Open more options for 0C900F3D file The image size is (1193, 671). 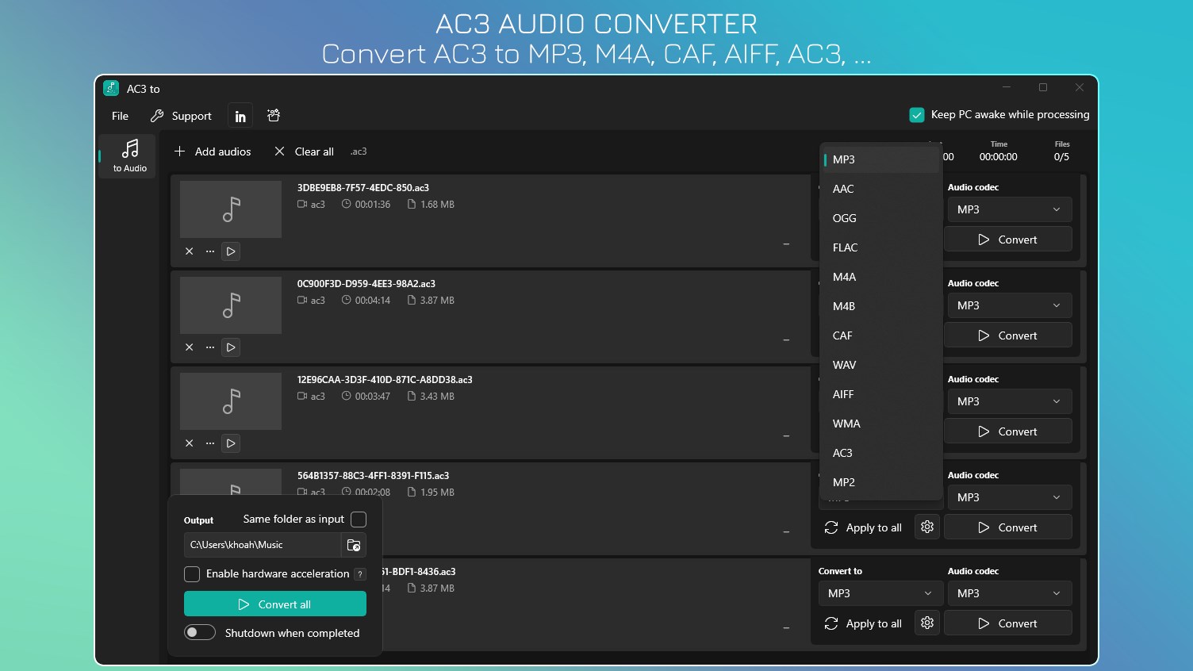(x=209, y=347)
